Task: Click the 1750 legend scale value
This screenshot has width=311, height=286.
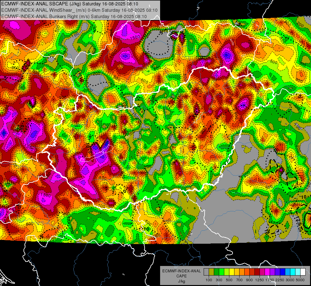Action: pyautogui.click(x=270, y=280)
